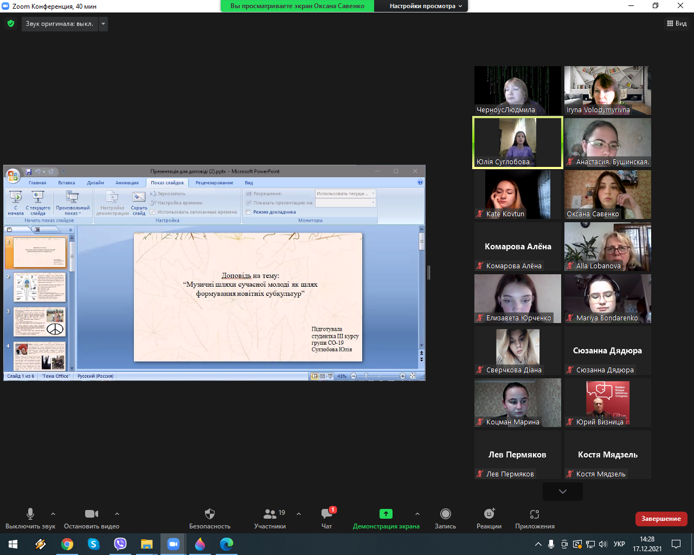The height and width of the screenshot is (555, 694).
Task: Click PowerPoint Office button orb
Action: [12, 176]
